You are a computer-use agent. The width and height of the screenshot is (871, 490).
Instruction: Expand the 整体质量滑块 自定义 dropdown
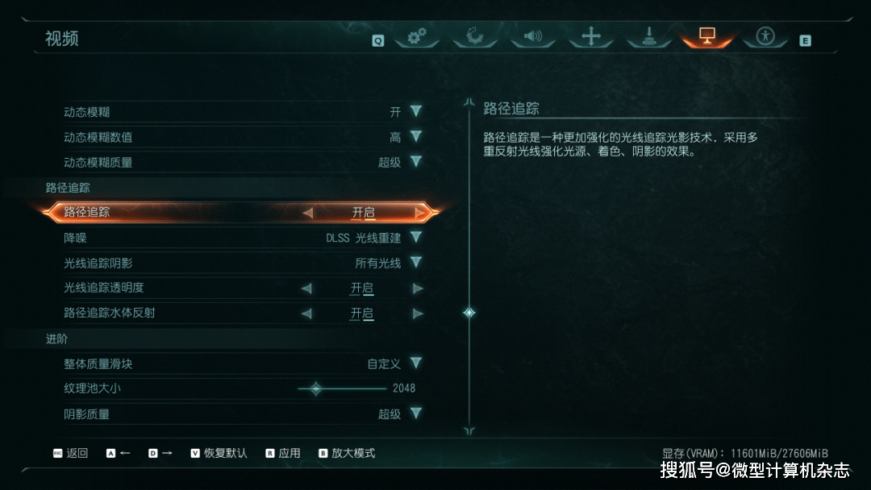tap(416, 363)
